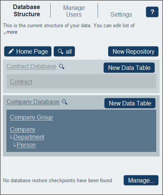
Task: Open the Contract Database link
Action: point(31,67)
